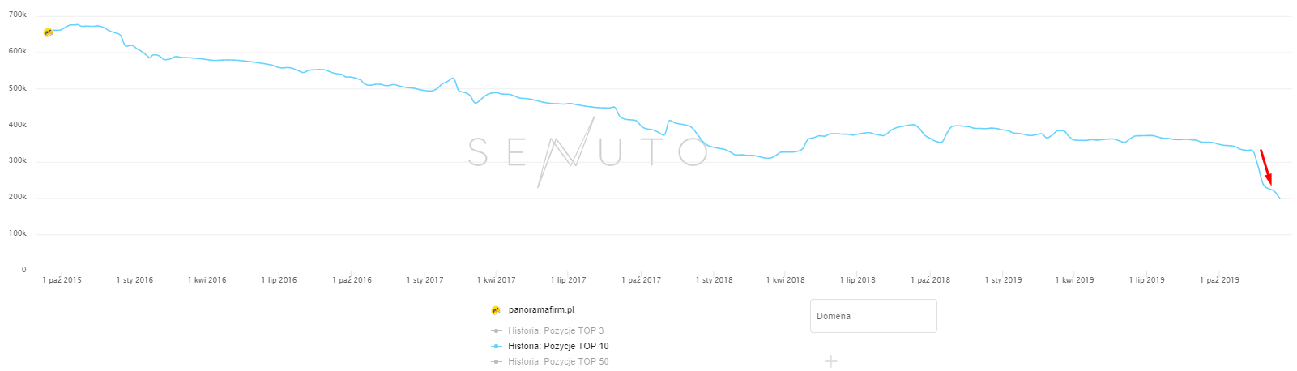1297x371 pixels.
Task: Select the panoramafirm.pl legend label
Action: tap(541, 310)
